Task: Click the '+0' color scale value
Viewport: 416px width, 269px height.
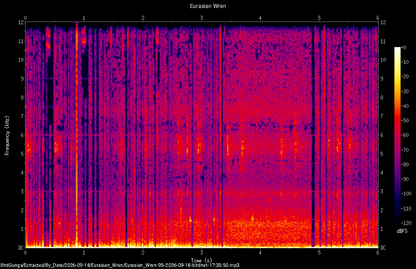Action: click(x=404, y=48)
